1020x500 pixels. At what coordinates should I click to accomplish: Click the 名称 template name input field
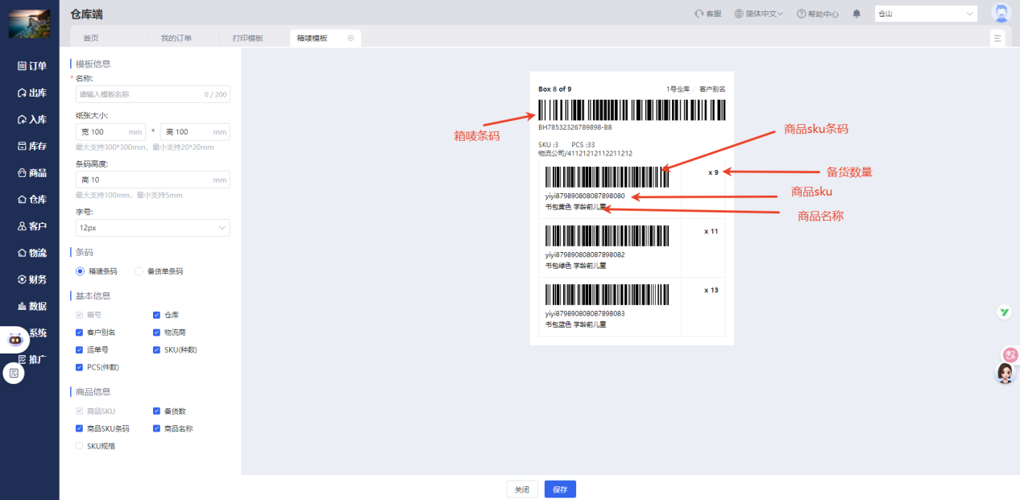152,94
